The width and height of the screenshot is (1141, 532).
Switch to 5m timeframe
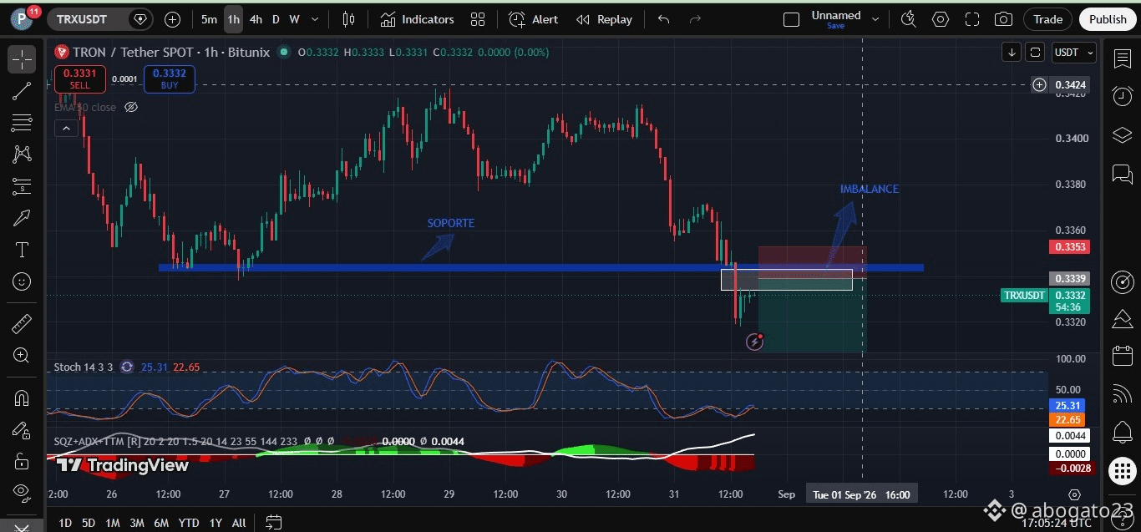click(x=209, y=19)
